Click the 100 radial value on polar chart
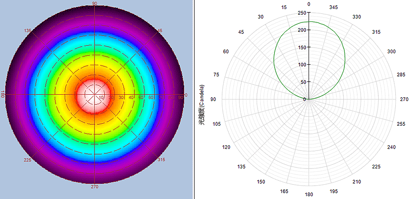The width and height of the screenshot is (413, 199). click(301, 65)
